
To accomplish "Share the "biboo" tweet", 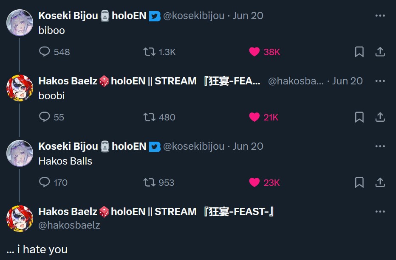I will pos(380,52).
